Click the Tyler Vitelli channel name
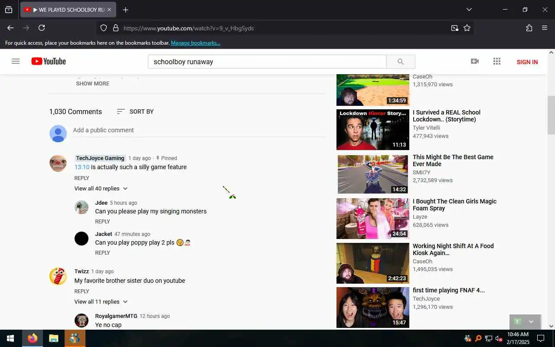This screenshot has width=555, height=347. coord(426,128)
